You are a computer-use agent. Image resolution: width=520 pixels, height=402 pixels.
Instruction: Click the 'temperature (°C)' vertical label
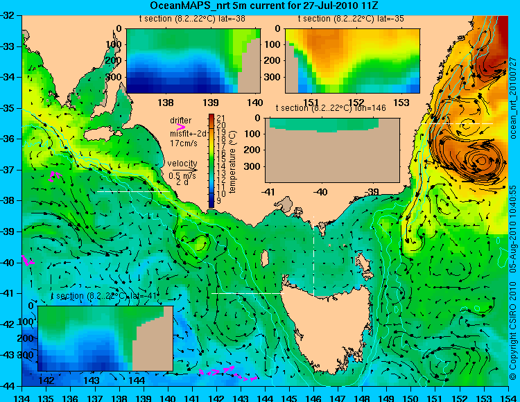click(232, 161)
